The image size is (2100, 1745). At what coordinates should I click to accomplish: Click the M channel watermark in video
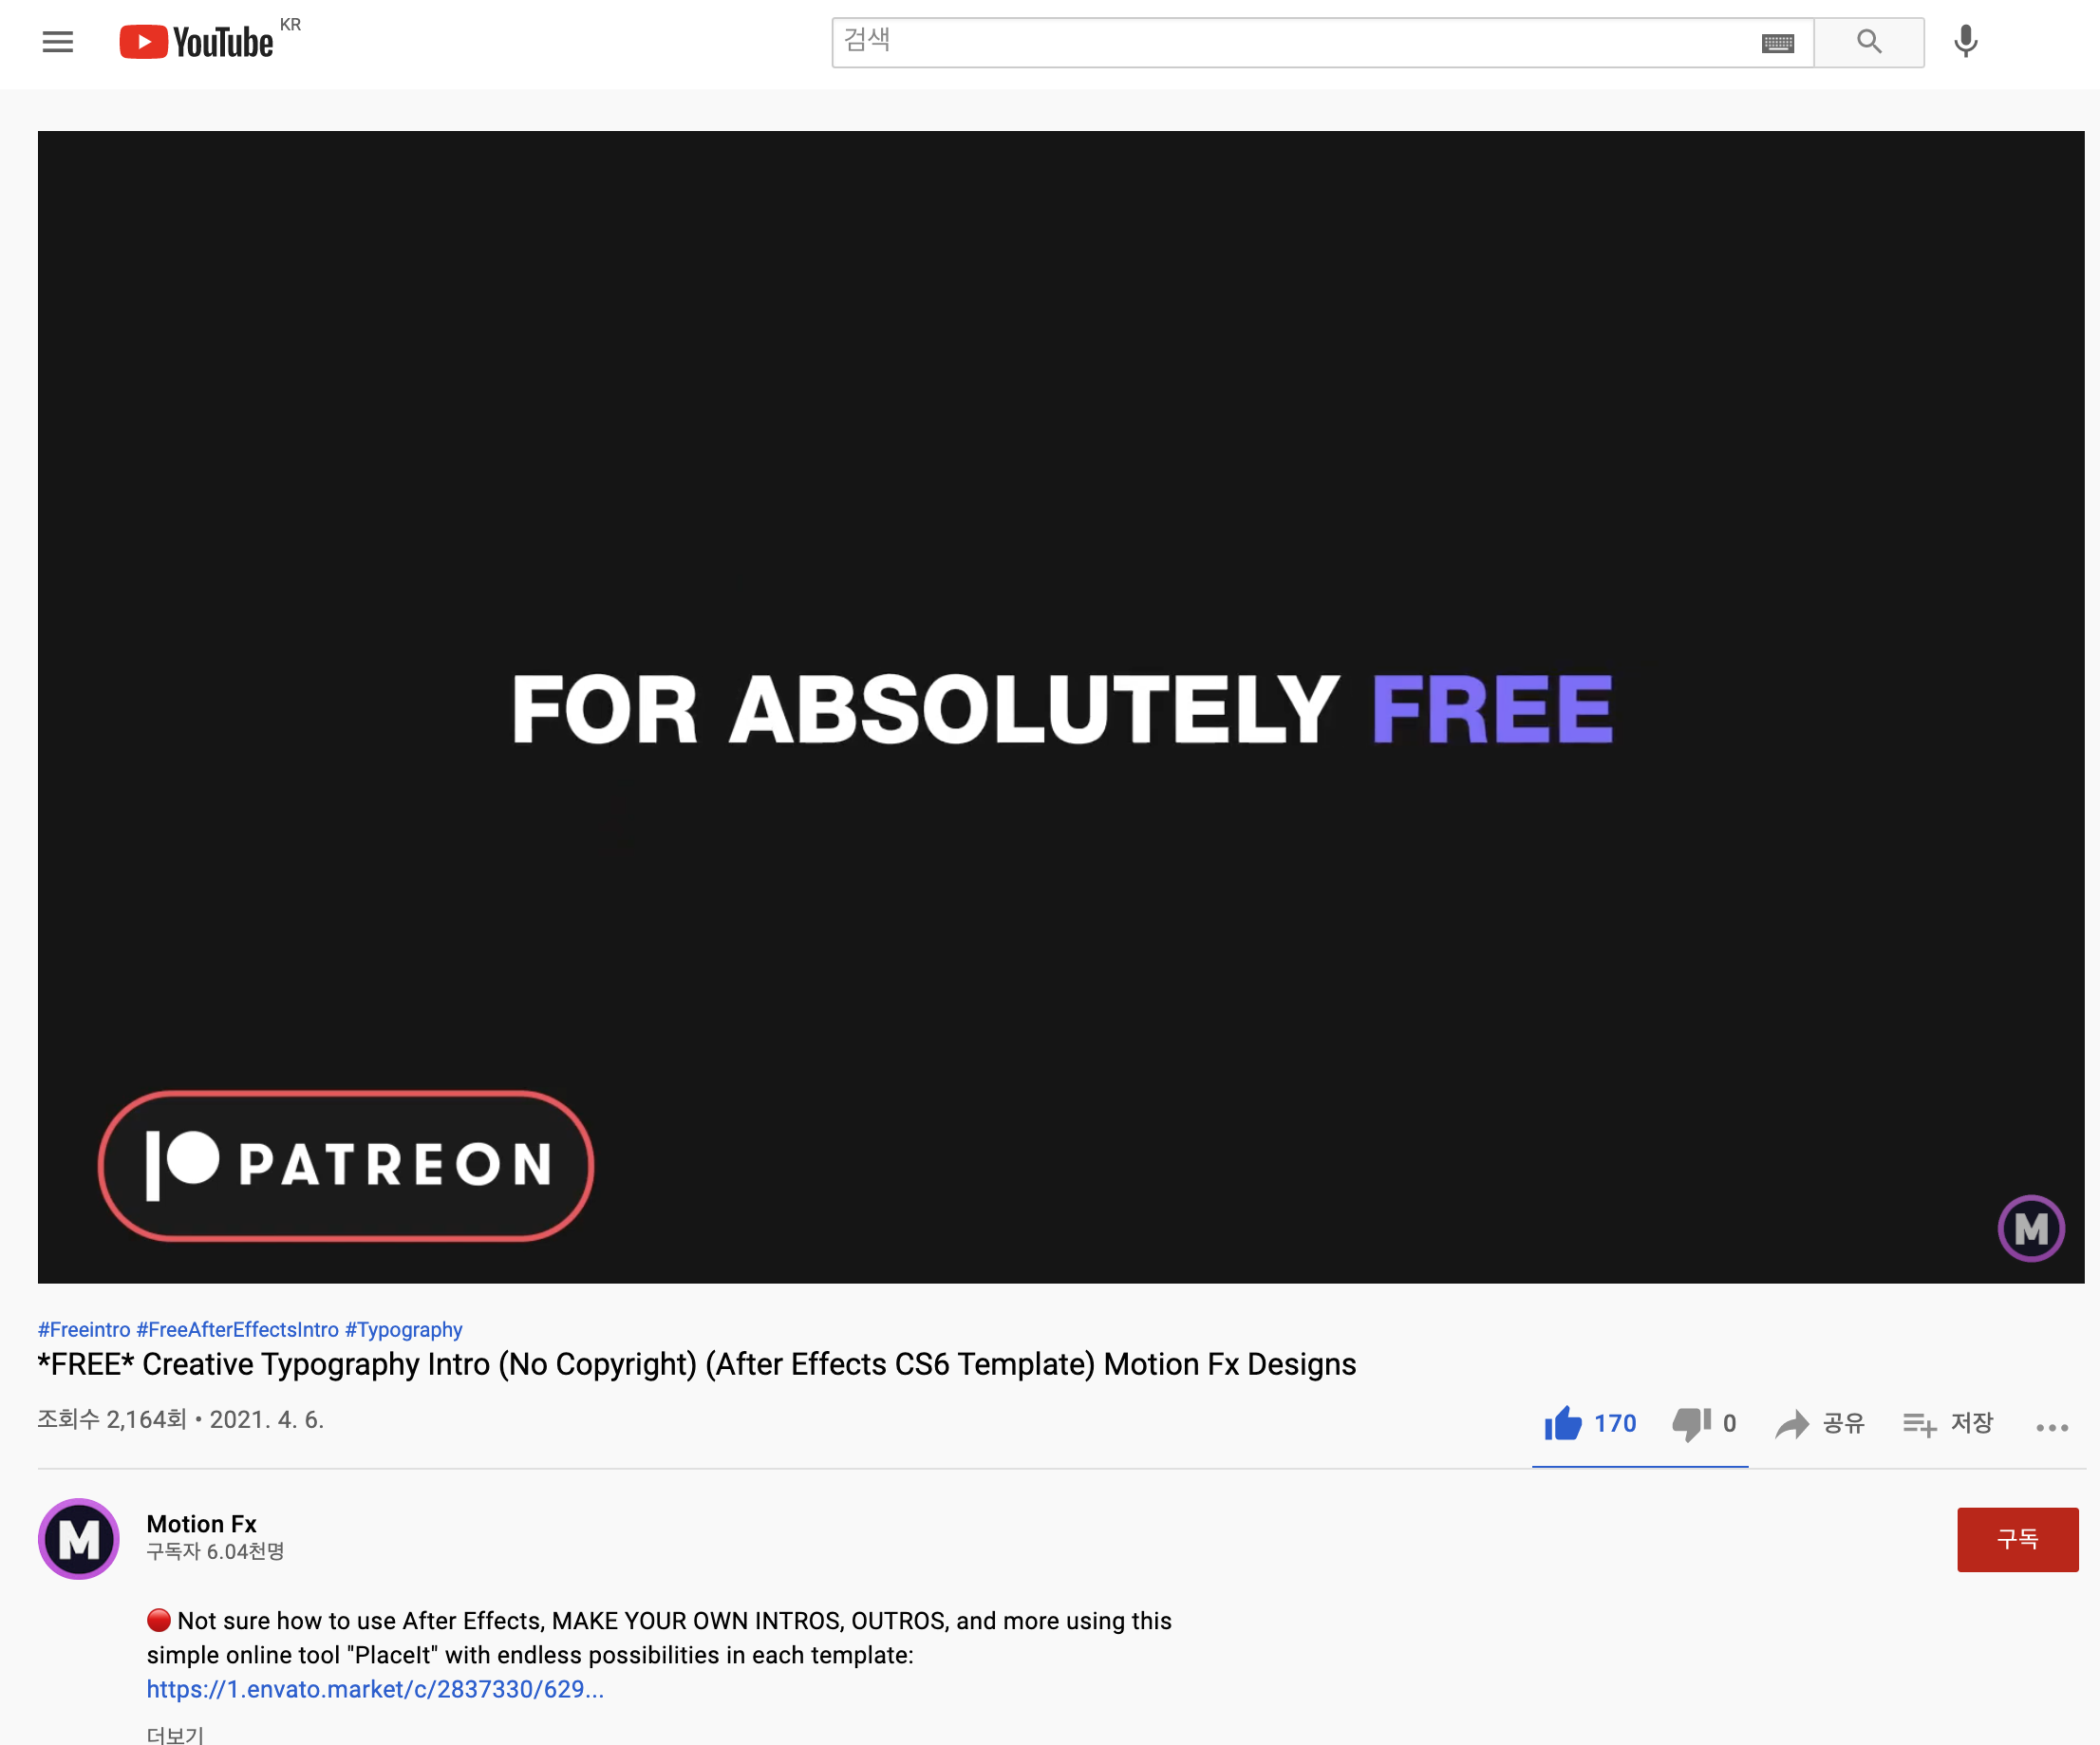point(2030,1228)
